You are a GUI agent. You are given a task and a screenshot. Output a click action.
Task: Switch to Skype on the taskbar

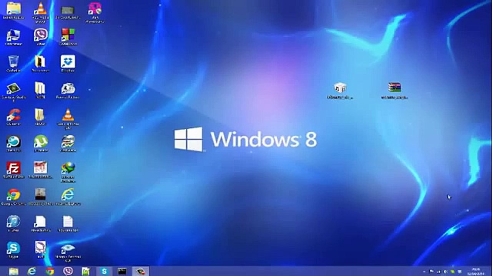tap(104, 271)
